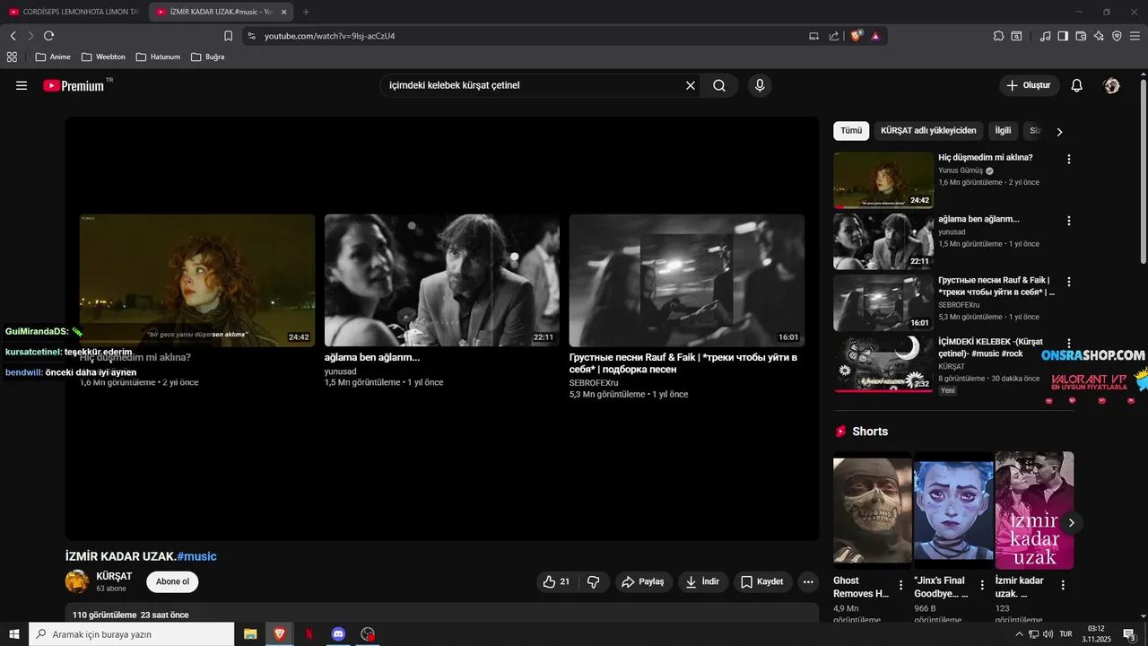Image resolution: width=1148 pixels, height=646 pixels.
Task: Open the Hatunum bookmarks folder
Action: tap(158, 57)
